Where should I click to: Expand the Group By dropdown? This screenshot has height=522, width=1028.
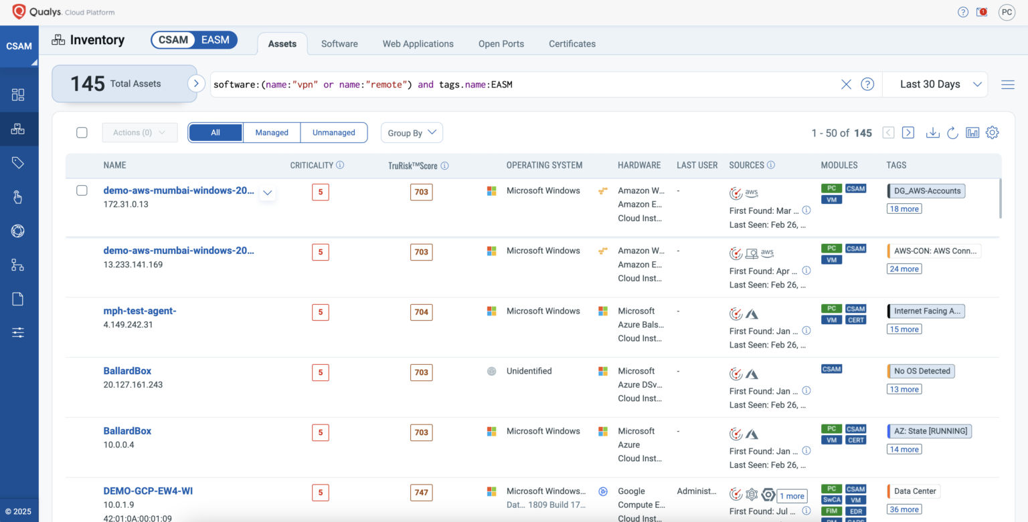[411, 132]
